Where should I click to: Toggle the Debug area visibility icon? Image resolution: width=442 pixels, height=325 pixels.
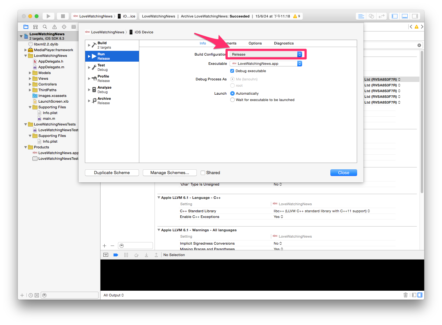point(405,16)
